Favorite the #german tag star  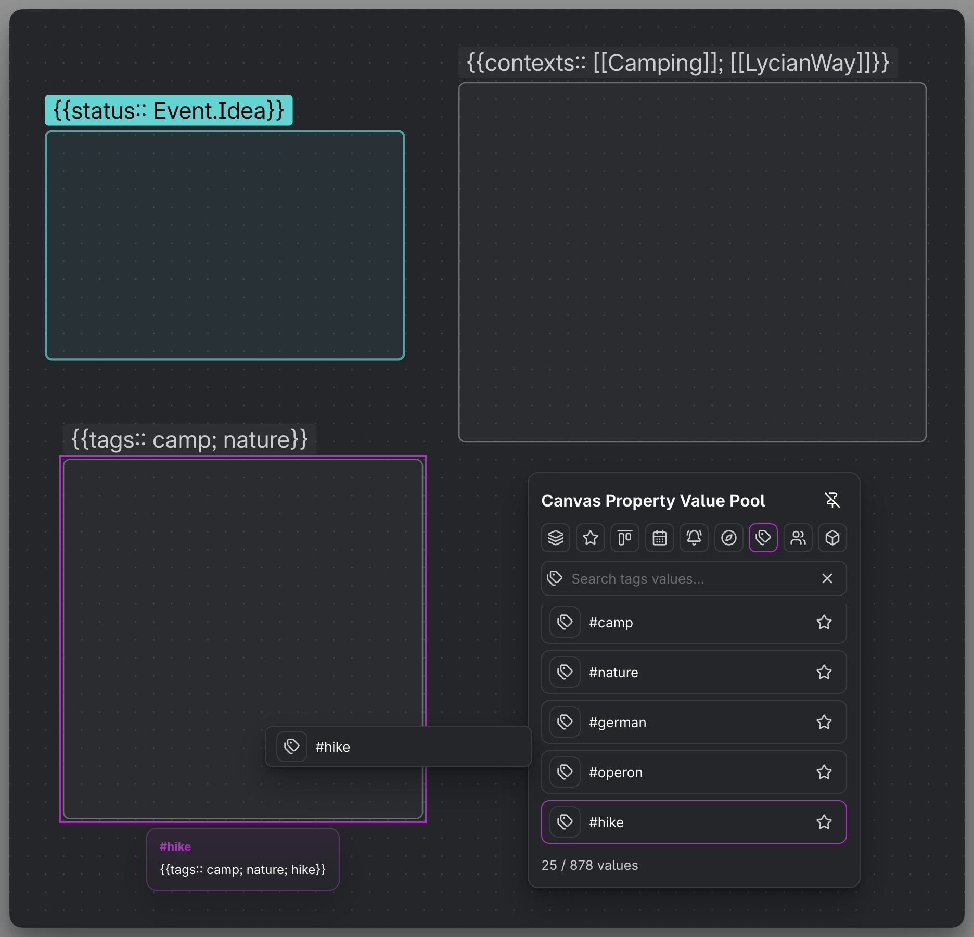(x=824, y=722)
